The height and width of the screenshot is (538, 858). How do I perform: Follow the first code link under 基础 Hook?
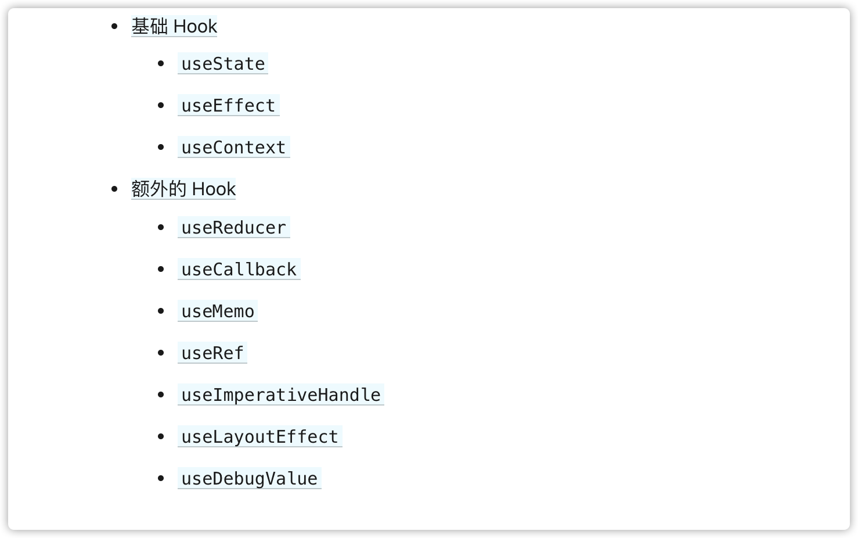coord(223,63)
